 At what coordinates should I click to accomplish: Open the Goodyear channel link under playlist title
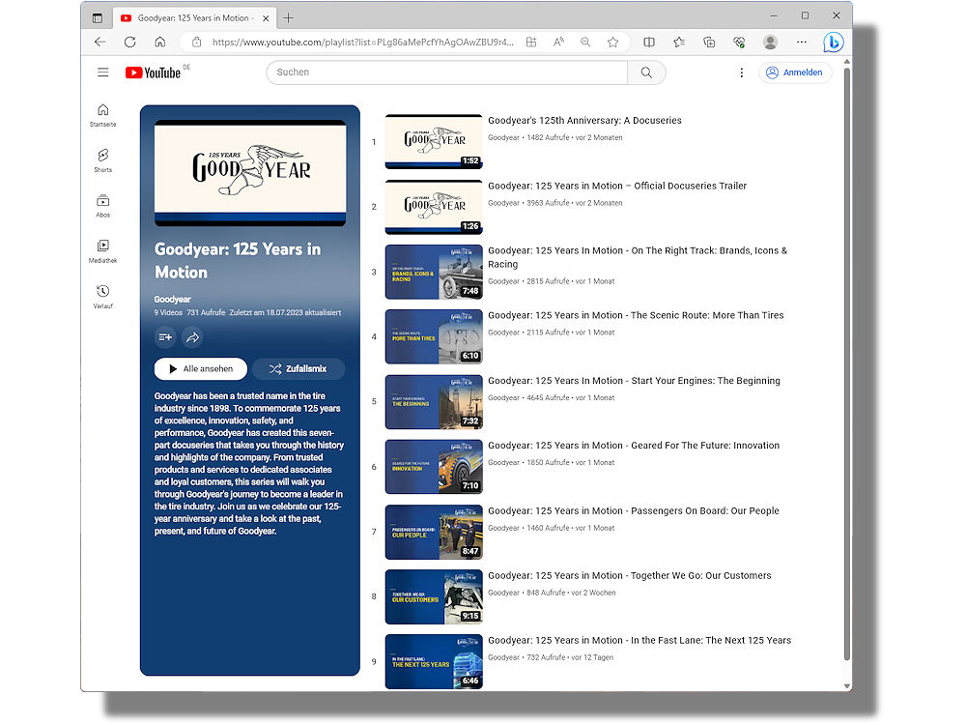(x=173, y=299)
